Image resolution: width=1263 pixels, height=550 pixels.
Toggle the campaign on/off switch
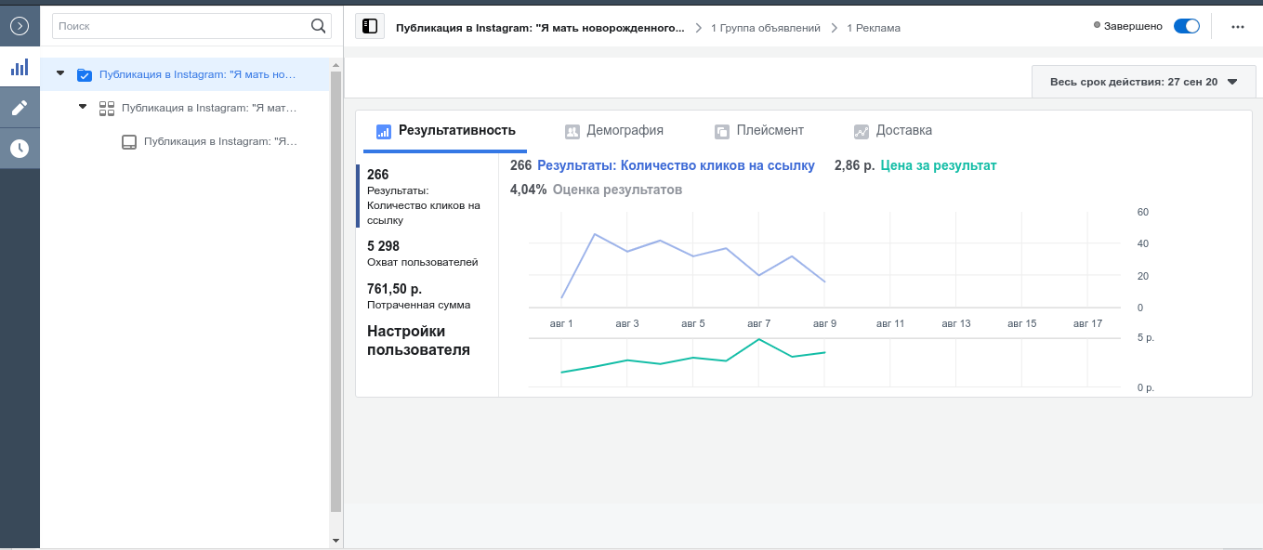click(1187, 26)
